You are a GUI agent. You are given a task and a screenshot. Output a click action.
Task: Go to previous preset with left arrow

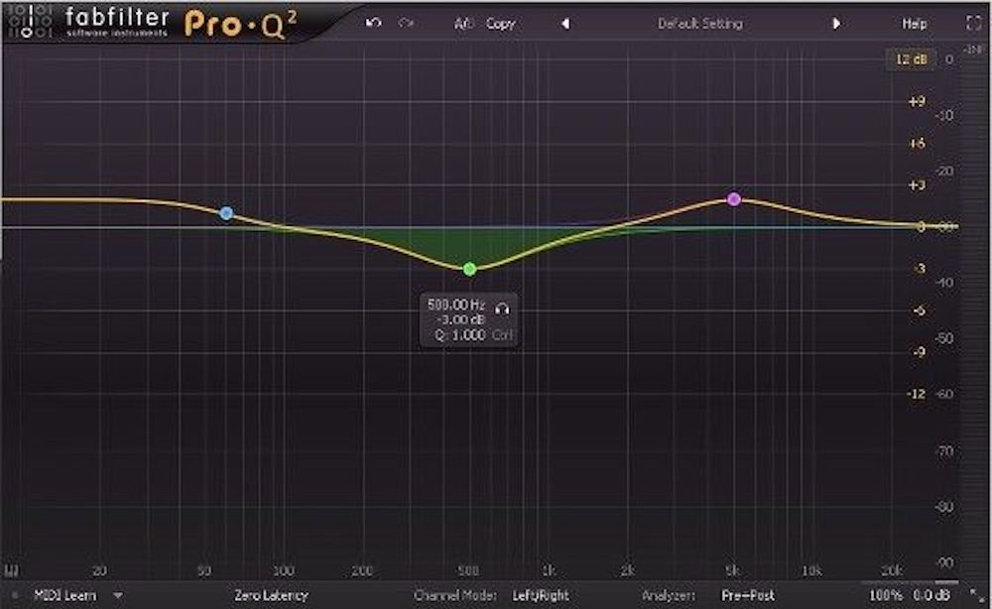tap(565, 23)
